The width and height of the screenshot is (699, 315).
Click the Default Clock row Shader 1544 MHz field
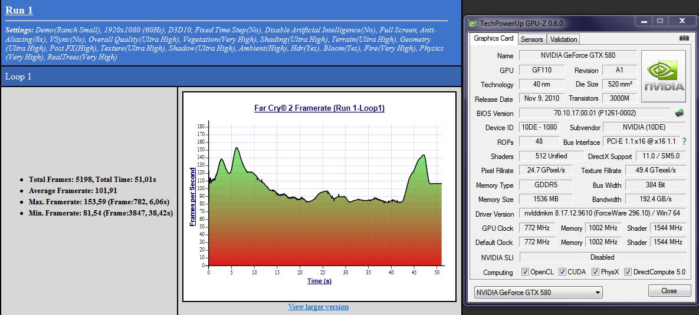click(x=668, y=242)
